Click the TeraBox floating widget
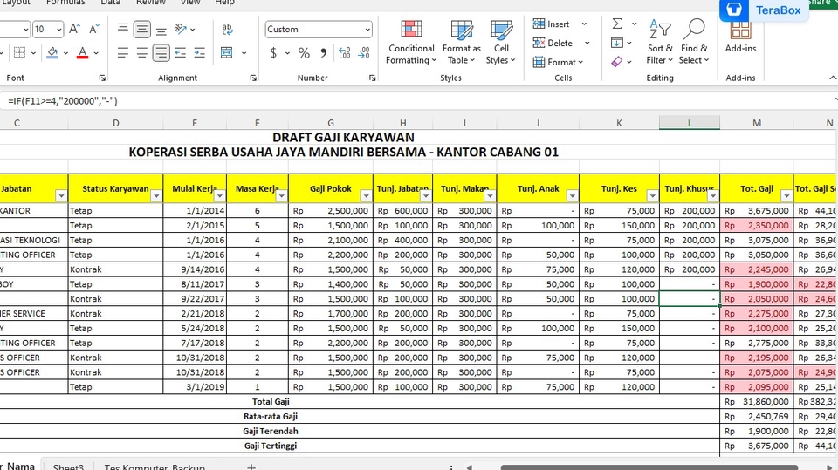This screenshot has width=838, height=470. (x=763, y=10)
